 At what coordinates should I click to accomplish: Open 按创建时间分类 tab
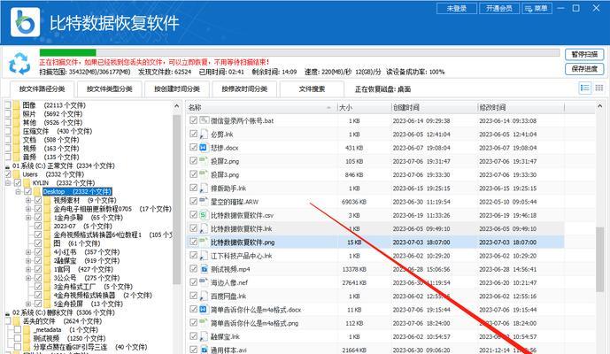tap(177, 89)
